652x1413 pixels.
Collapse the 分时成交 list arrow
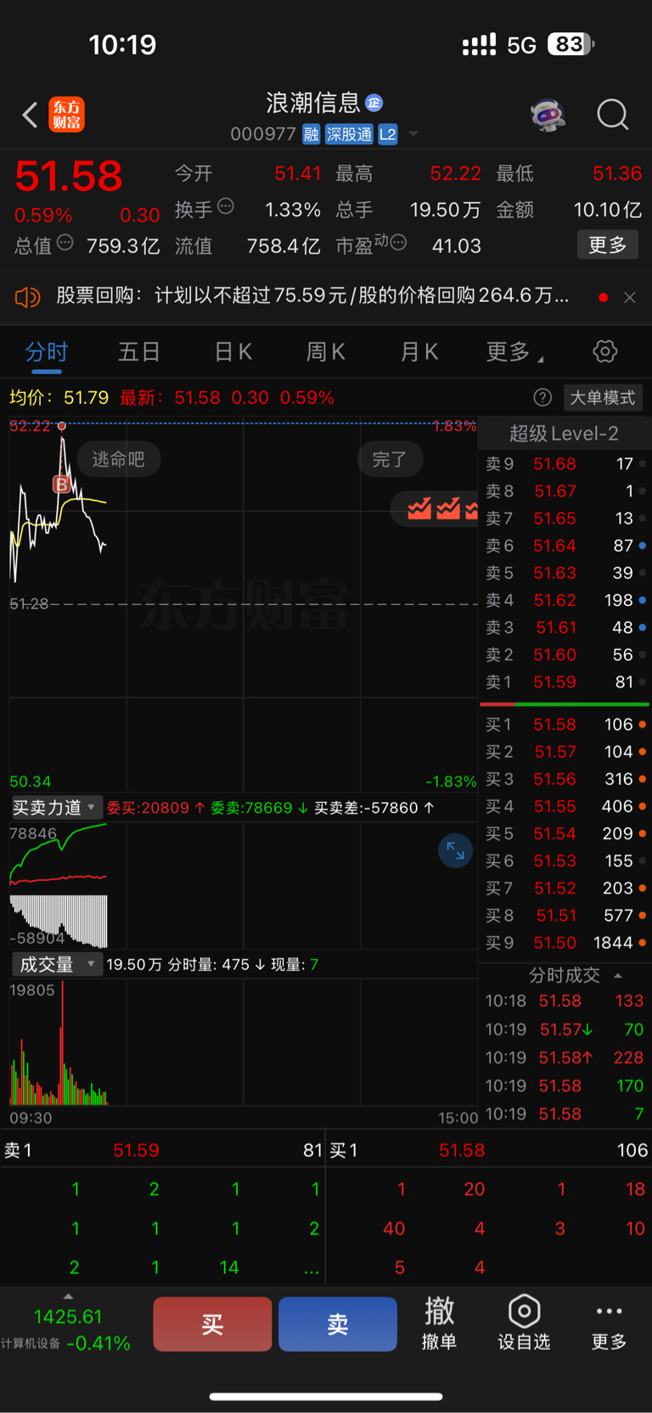pyautogui.click(x=618, y=975)
